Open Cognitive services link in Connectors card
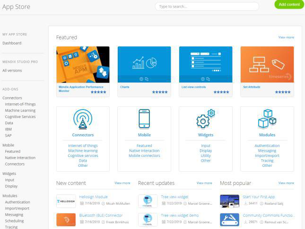 click(83, 156)
